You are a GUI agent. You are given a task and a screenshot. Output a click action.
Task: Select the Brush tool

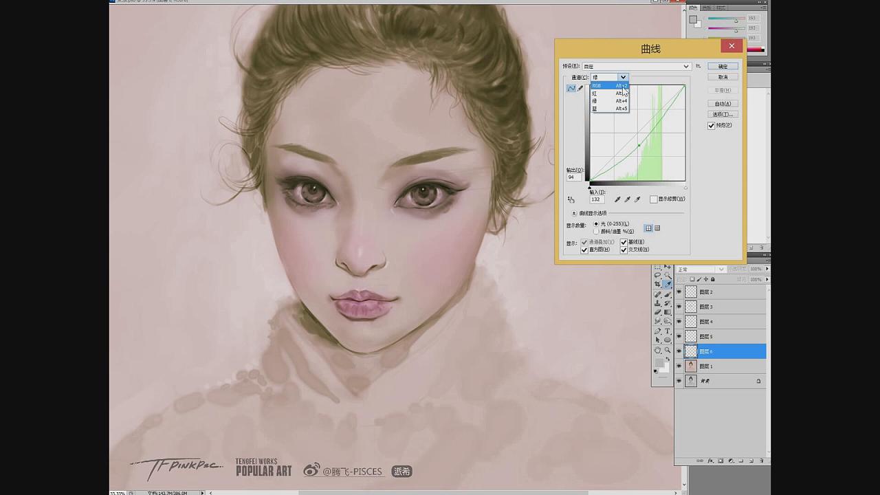coord(668,294)
